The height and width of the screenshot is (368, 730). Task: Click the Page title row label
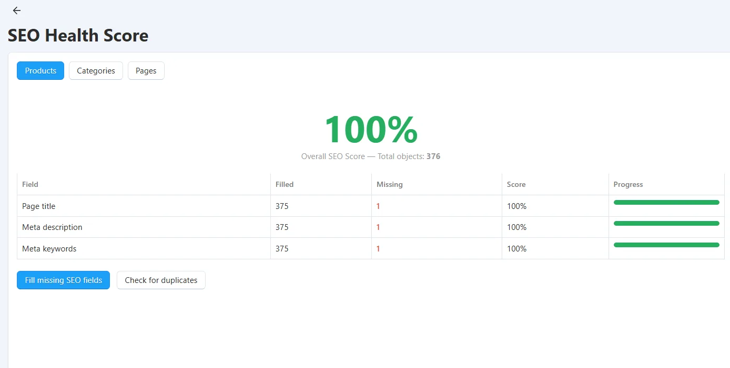pyautogui.click(x=38, y=206)
